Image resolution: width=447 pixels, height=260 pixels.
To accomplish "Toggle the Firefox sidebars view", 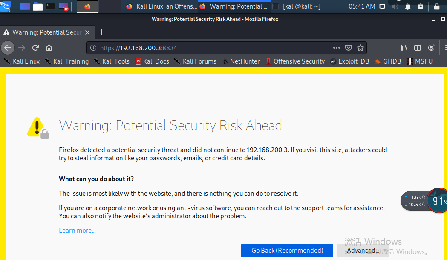I will [418, 48].
